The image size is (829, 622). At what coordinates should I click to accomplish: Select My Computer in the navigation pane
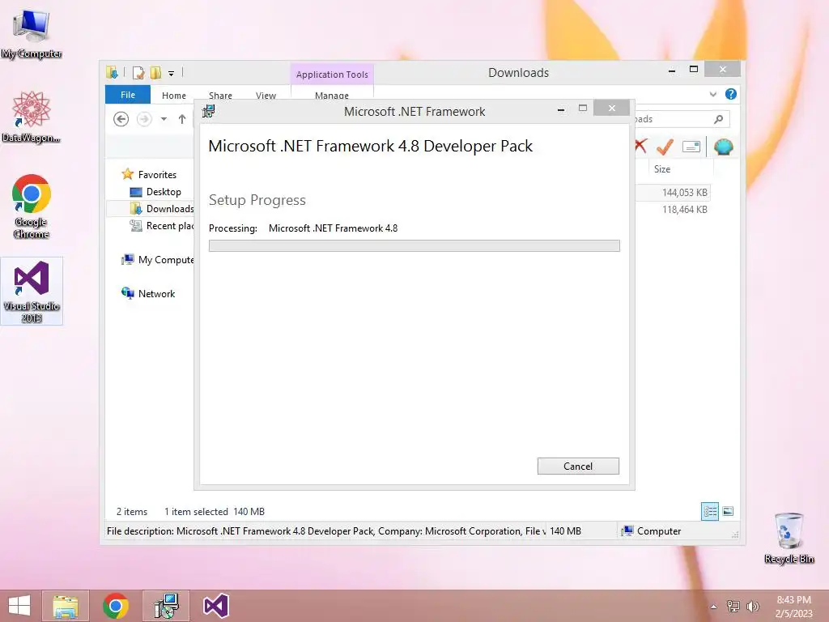[x=158, y=260]
